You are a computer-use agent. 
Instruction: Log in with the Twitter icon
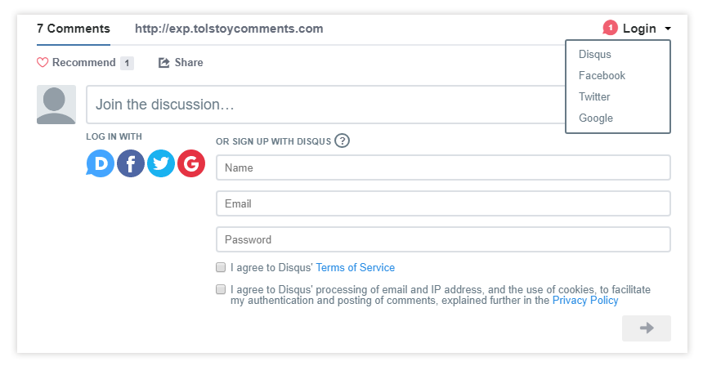point(161,163)
